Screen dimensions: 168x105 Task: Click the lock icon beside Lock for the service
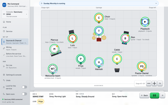tap(4, 87)
